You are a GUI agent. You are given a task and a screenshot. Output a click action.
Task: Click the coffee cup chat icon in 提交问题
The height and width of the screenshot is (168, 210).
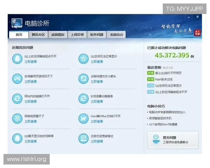pos(156,139)
